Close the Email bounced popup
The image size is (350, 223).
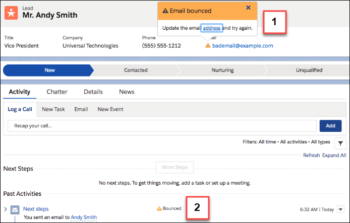tap(248, 8)
